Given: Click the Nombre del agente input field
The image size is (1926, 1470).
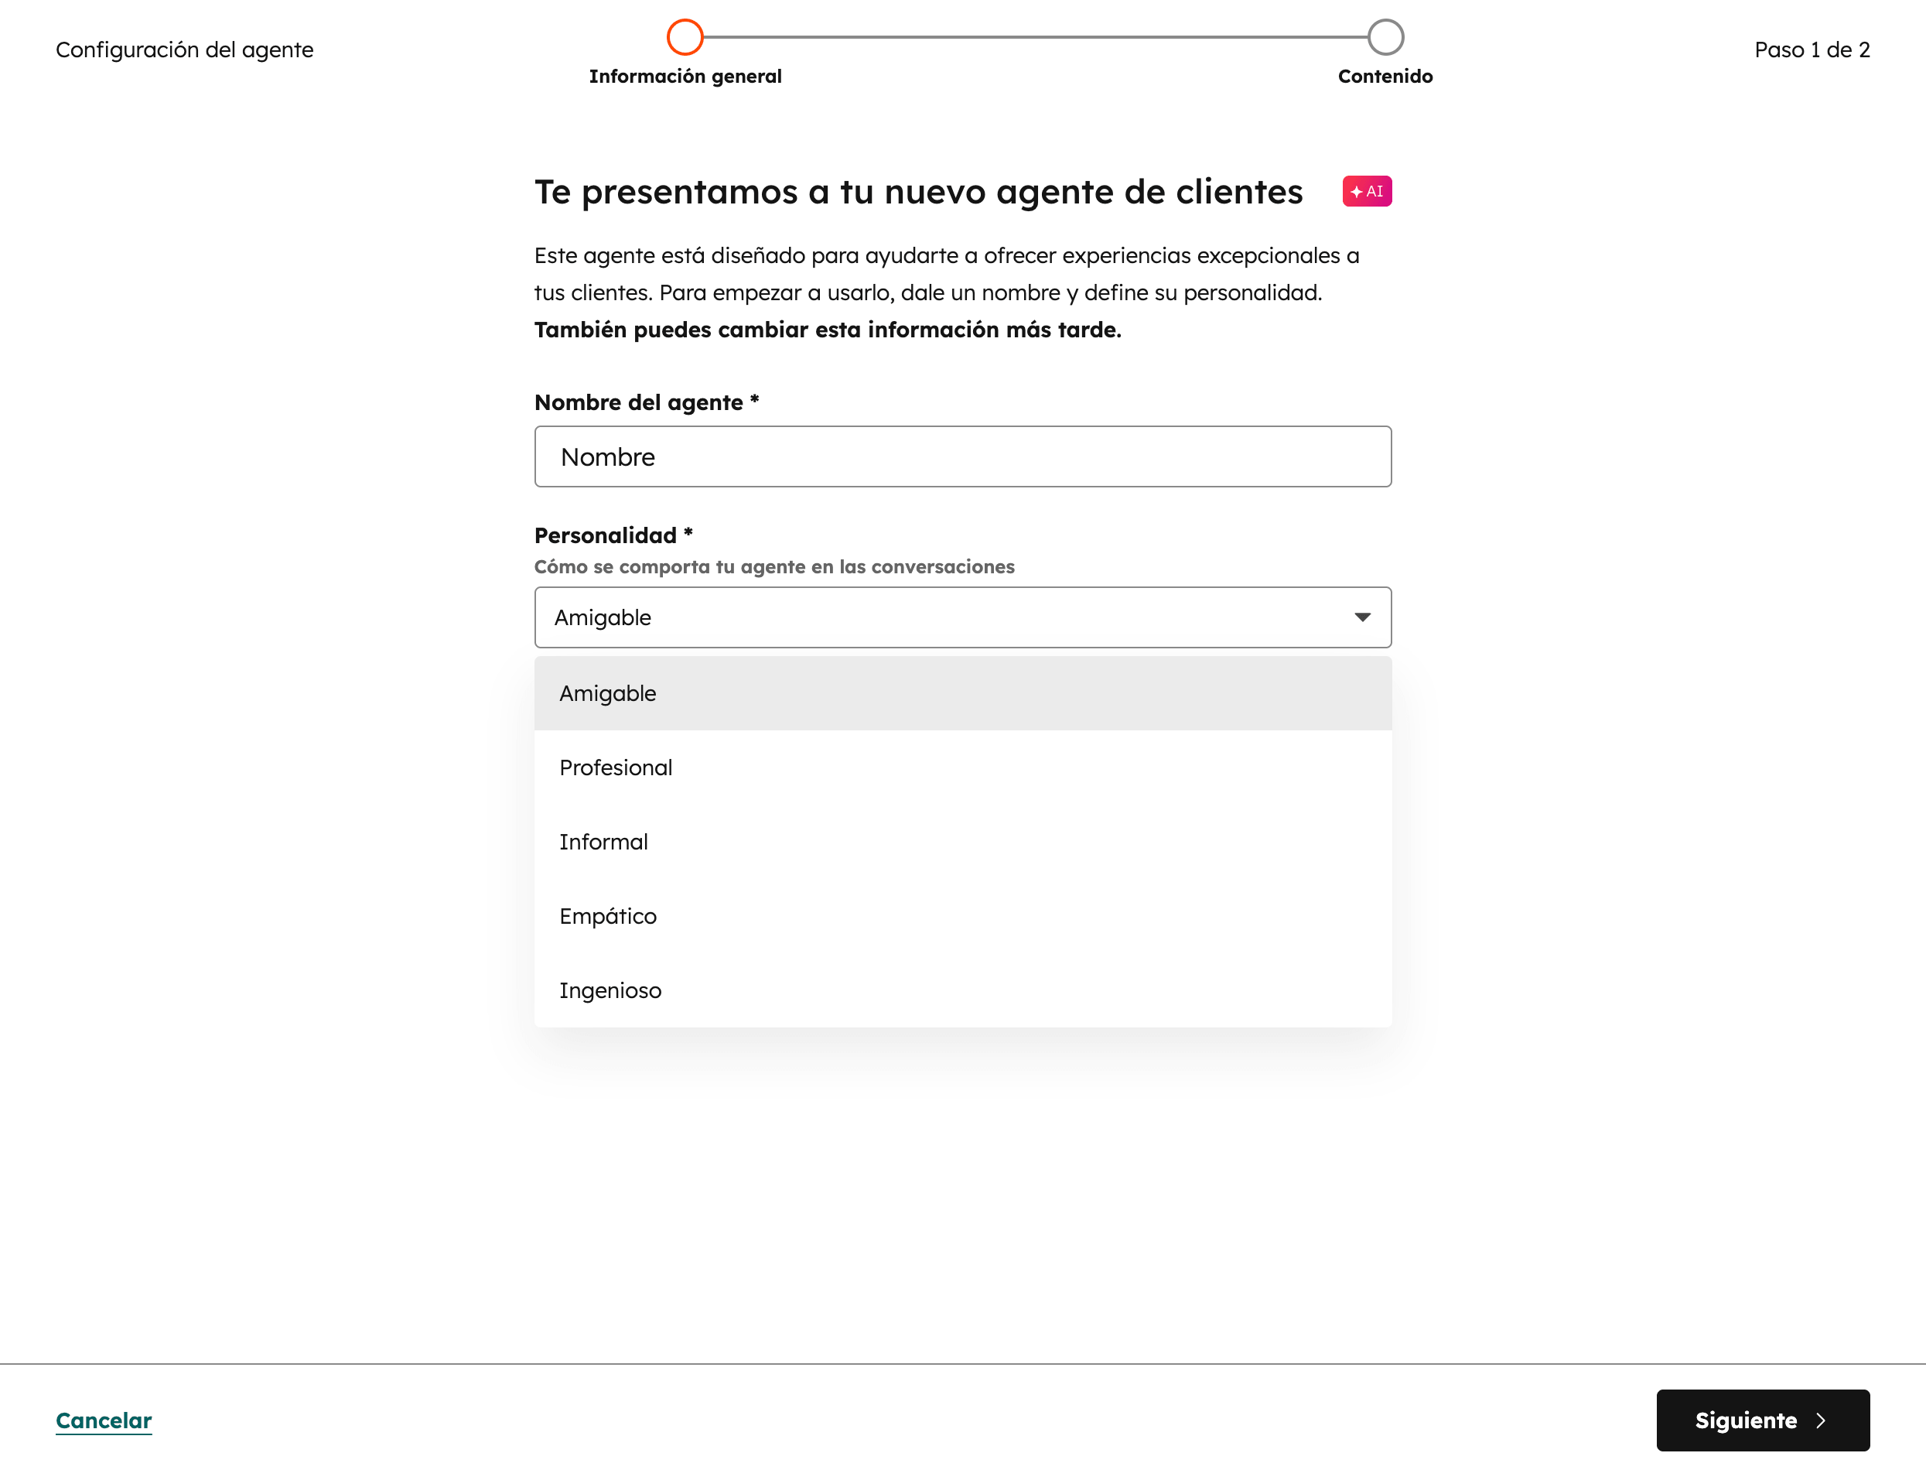Looking at the screenshot, I should click(x=962, y=456).
